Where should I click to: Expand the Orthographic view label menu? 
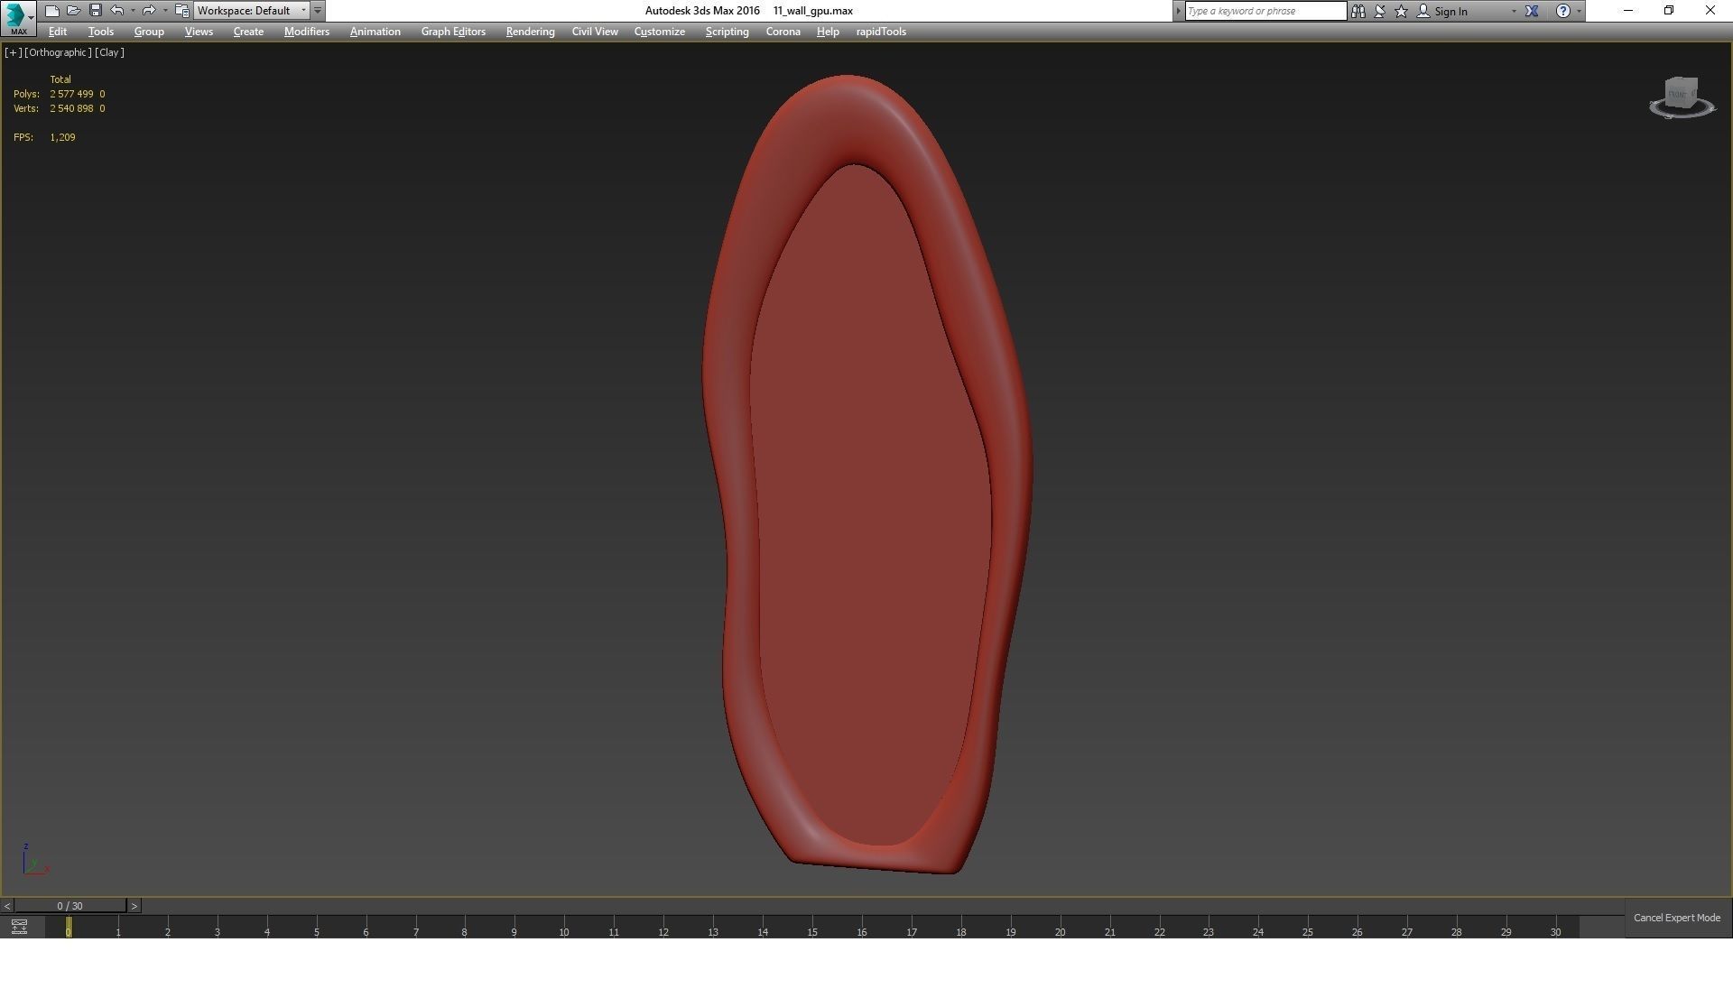pos(59,52)
